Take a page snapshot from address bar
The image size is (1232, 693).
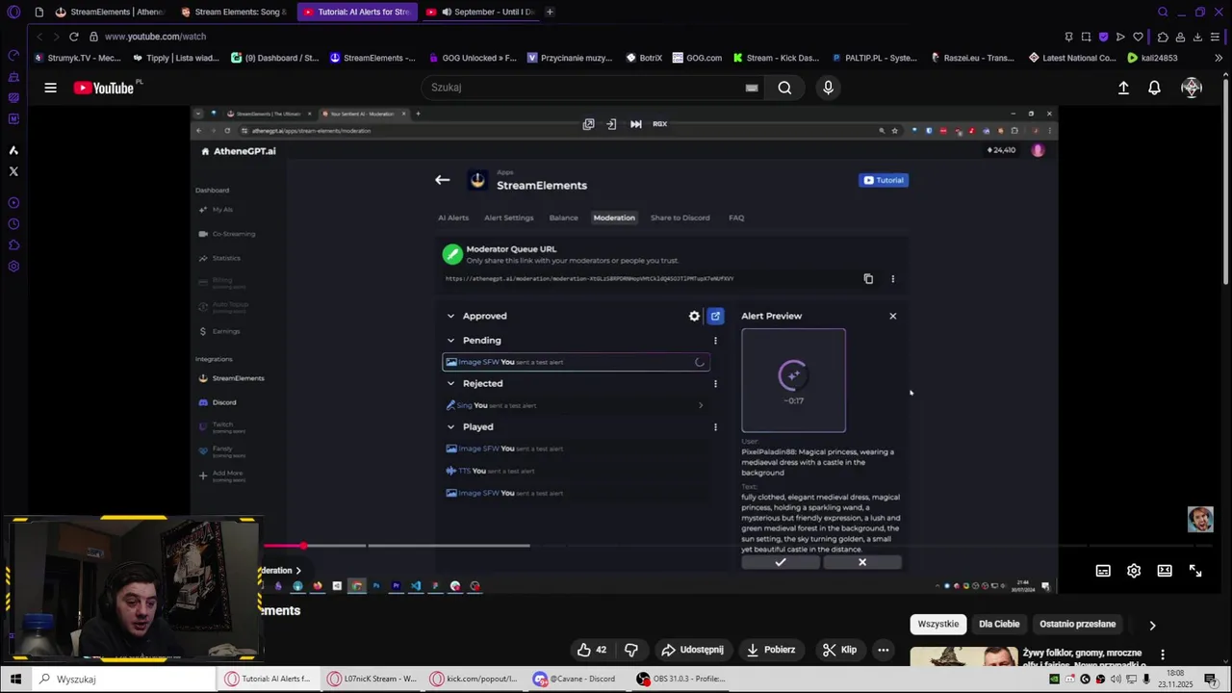pos(1086,37)
